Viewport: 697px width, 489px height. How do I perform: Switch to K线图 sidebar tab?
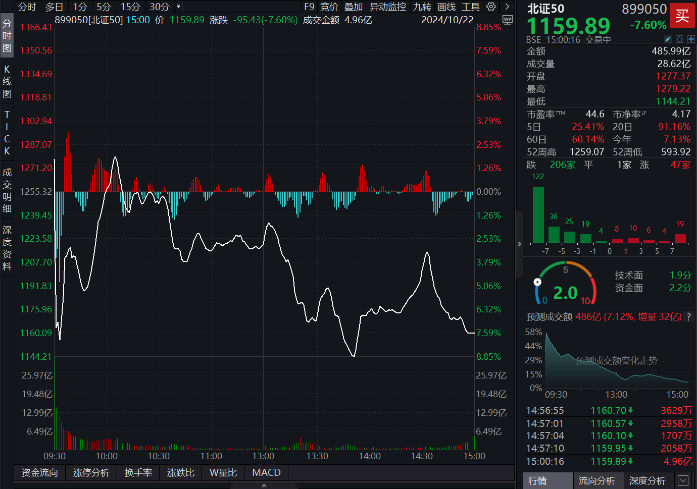[7, 81]
